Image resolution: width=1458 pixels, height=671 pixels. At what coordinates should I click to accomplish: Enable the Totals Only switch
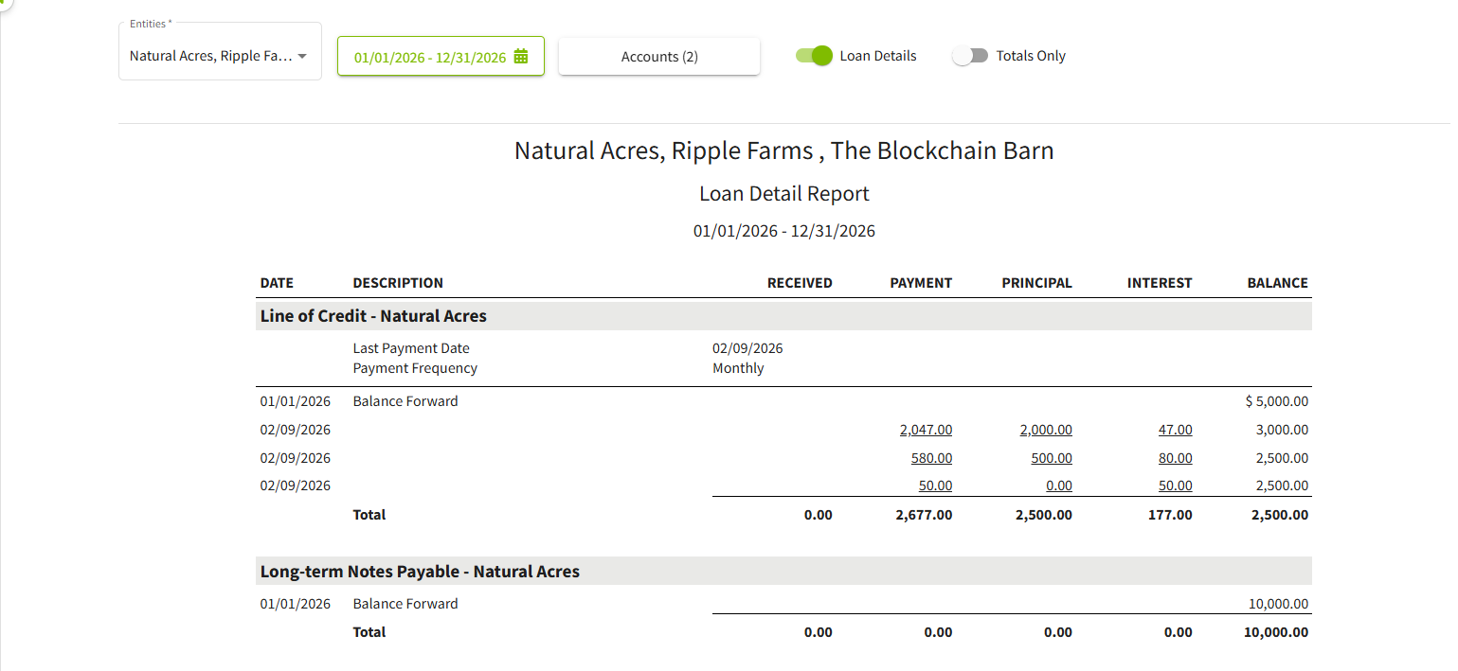970,56
